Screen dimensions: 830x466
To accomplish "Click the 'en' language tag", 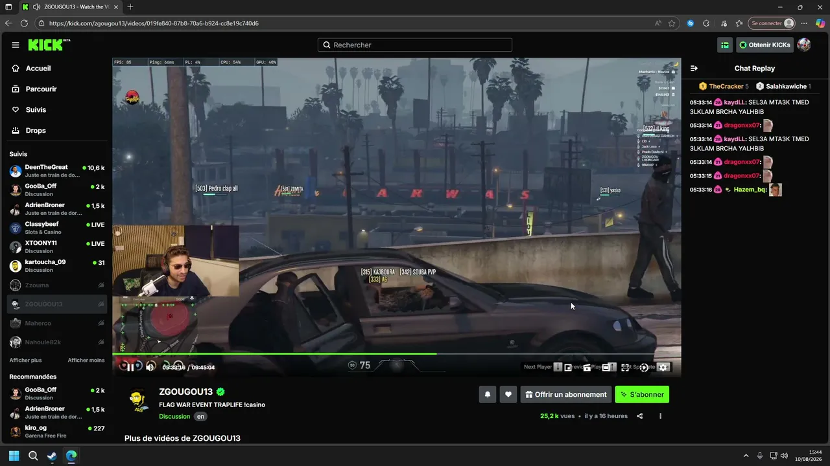I will 201,416.
